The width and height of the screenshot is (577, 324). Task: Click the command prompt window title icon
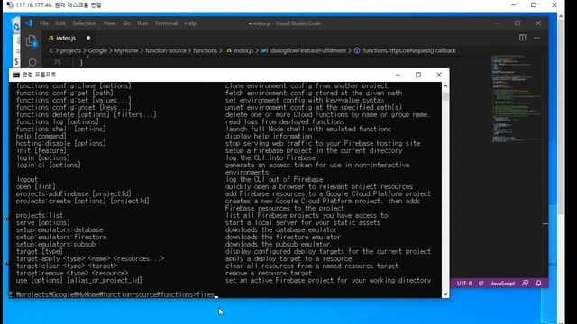pos(16,75)
